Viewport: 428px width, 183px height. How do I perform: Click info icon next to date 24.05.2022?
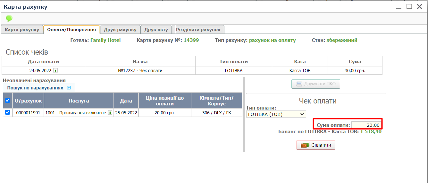click(55, 70)
